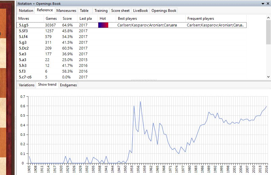Switch to the Notation tab
This screenshot has height=175, width=271.
[26, 11]
